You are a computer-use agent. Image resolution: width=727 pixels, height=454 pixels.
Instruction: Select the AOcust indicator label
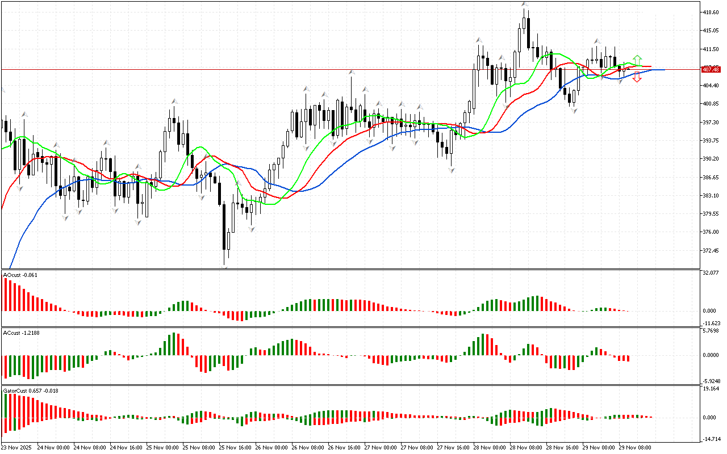coord(20,275)
